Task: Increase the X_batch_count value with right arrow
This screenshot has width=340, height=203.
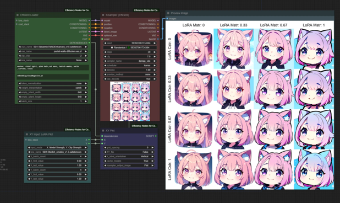Action: [x=86, y=157]
